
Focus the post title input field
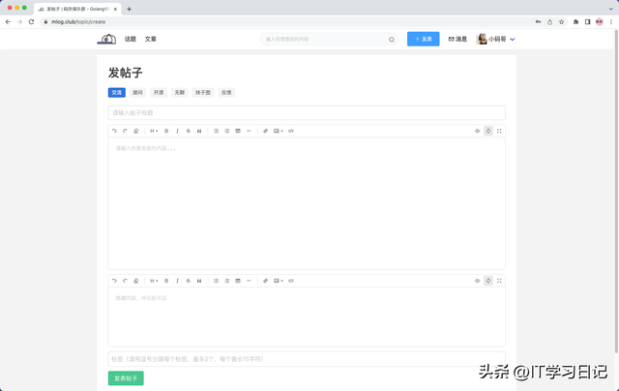[x=307, y=112]
